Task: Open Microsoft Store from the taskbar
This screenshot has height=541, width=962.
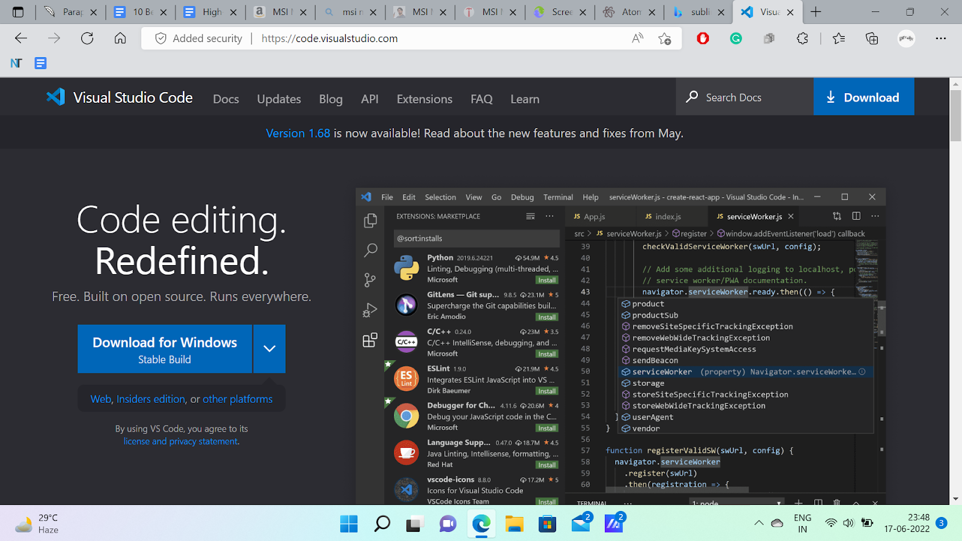Action: point(547,524)
